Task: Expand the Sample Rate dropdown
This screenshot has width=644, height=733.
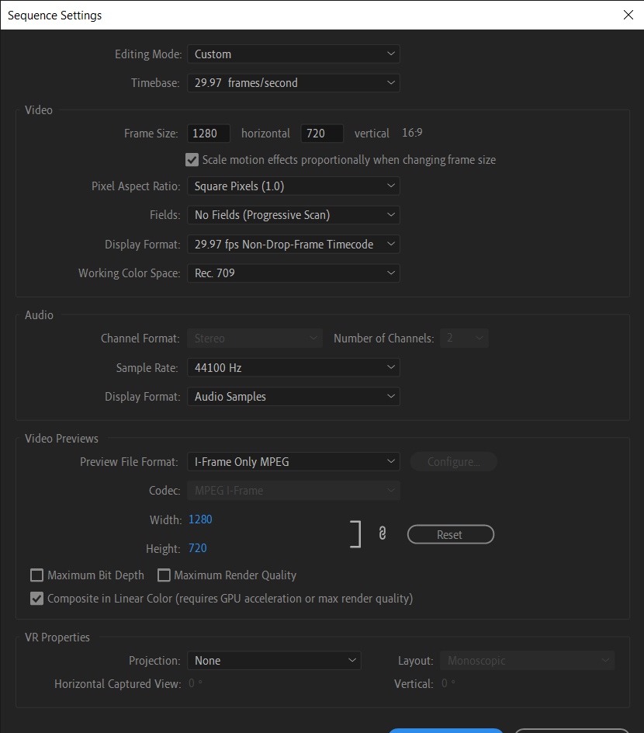Action: [293, 368]
